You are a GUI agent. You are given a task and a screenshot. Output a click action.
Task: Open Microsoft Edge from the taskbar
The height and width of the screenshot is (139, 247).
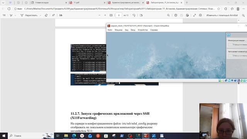74,136
